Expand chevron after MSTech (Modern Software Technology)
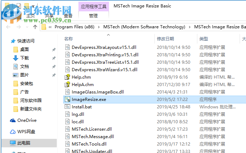The image size is (246, 153). [x=190, y=27]
